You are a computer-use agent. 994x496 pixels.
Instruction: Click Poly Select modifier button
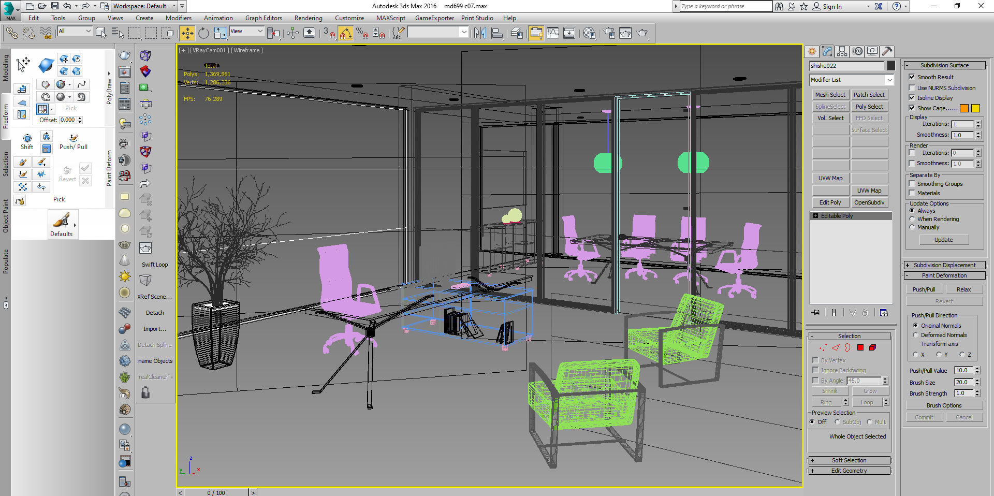click(x=869, y=107)
